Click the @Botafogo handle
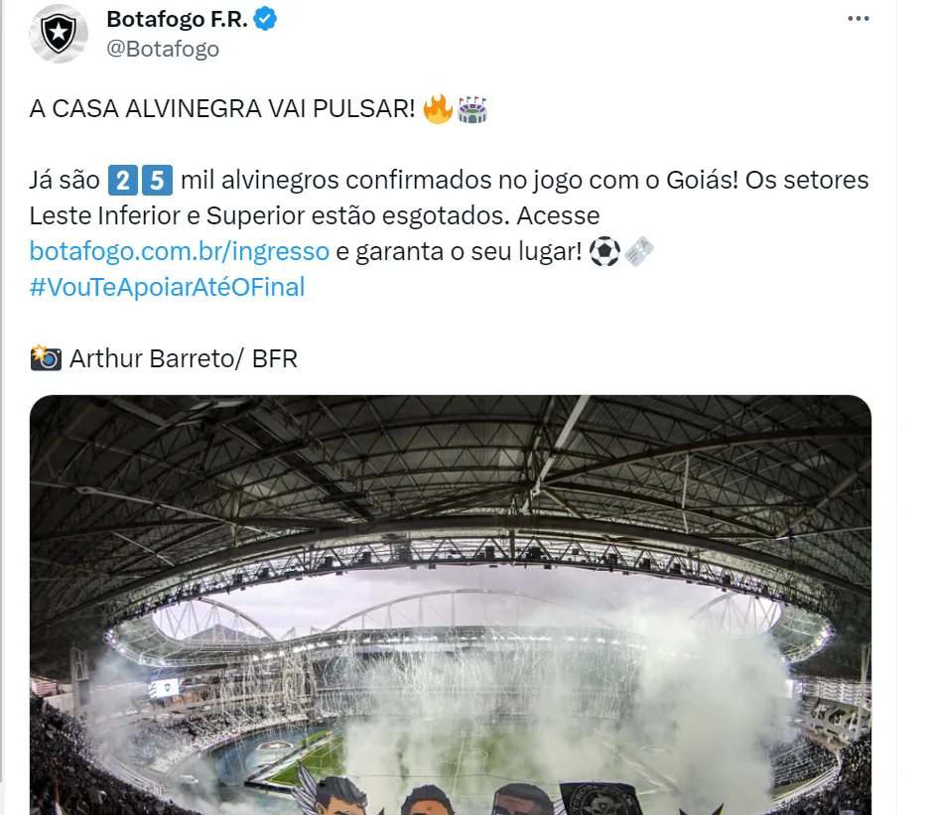Image resolution: width=933 pixels, height=815 pixels. tap(163, 49)
